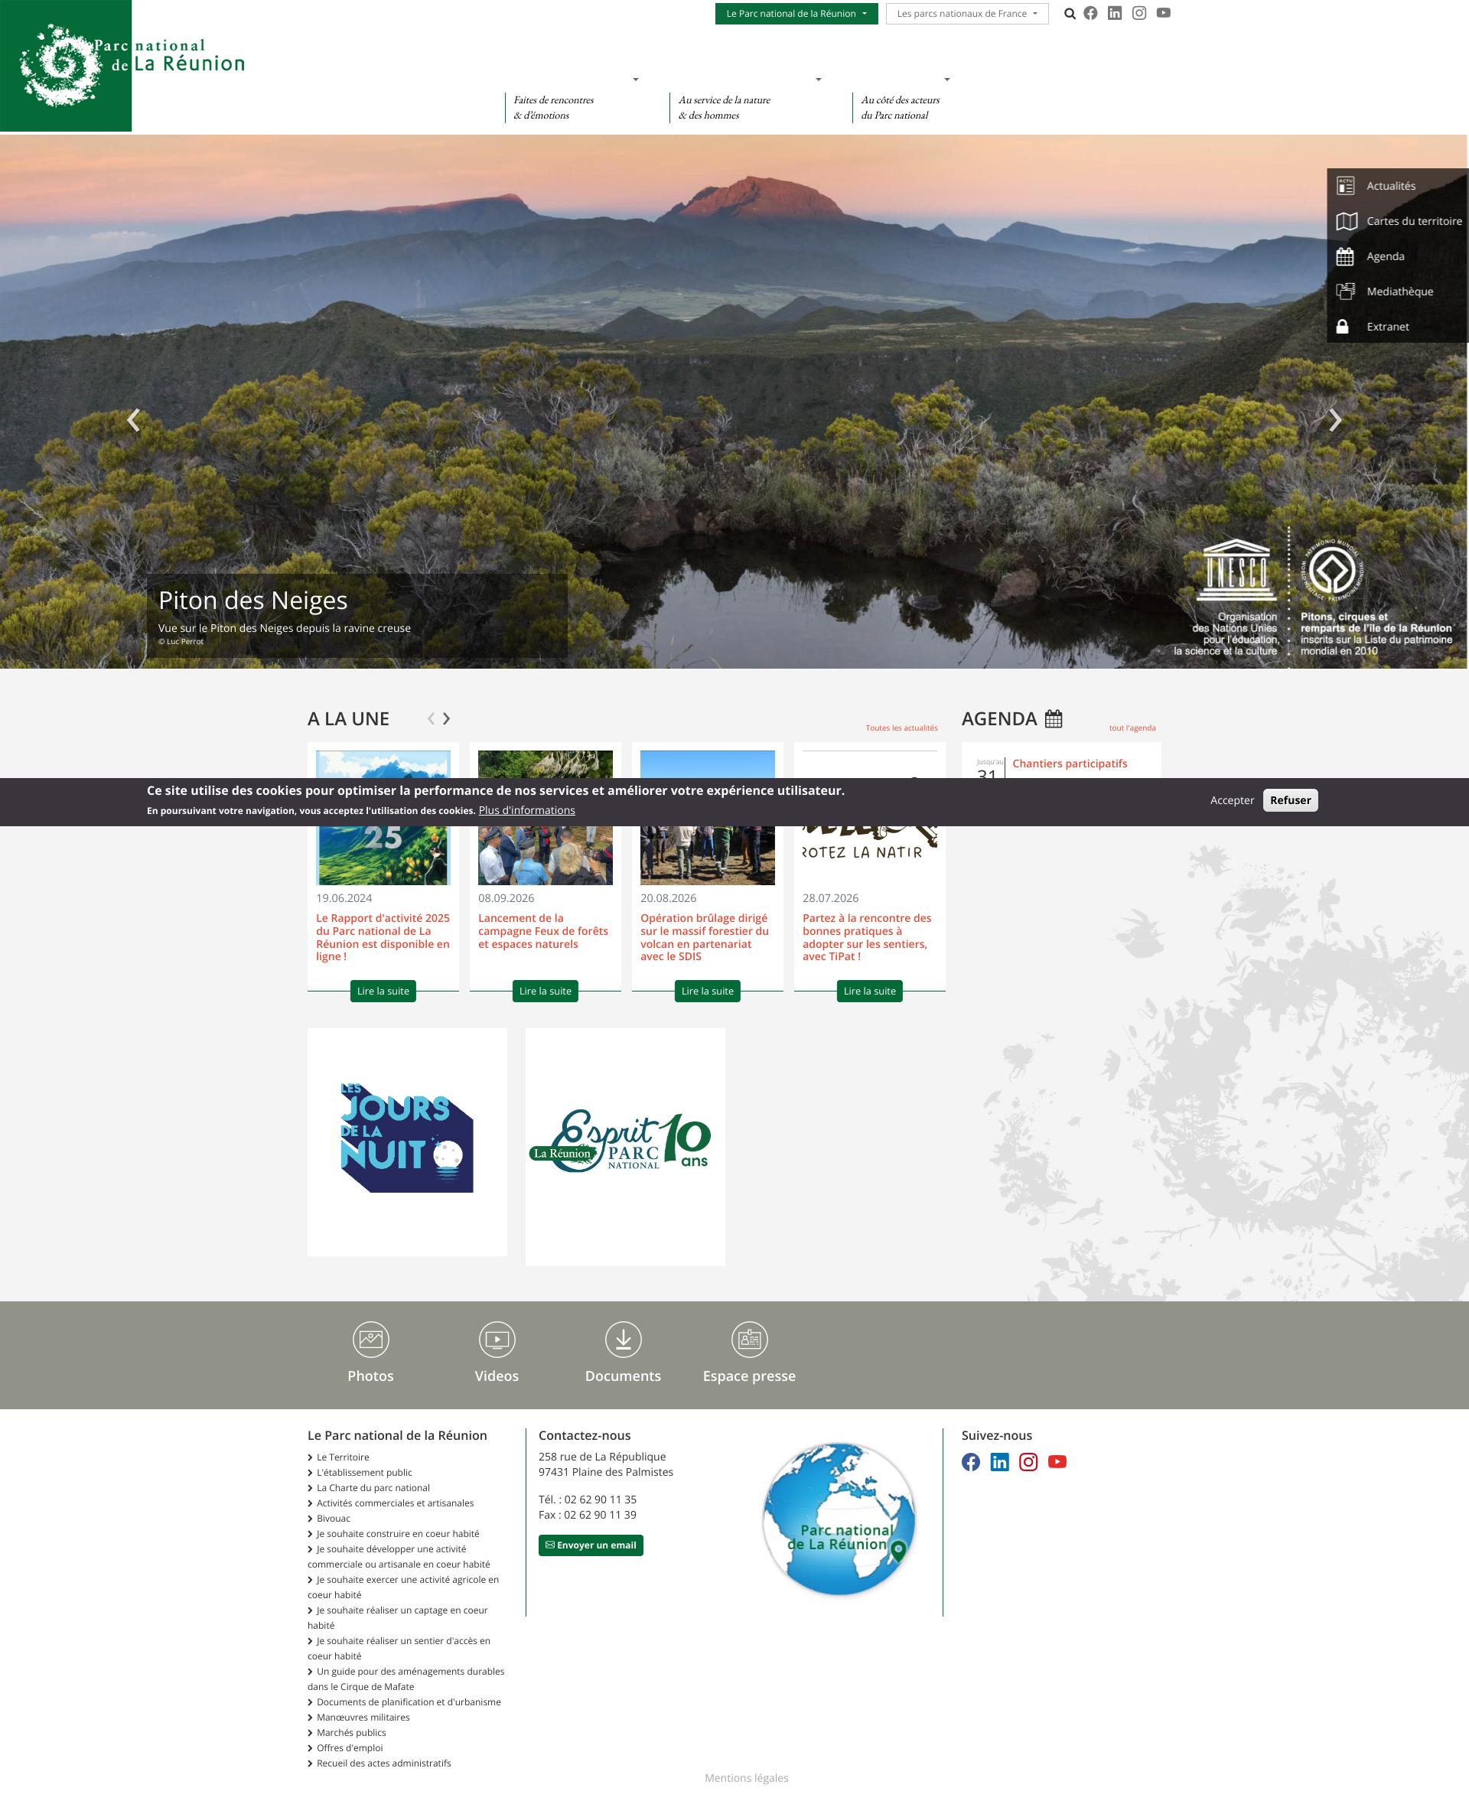Open Mentions légales footer link

[746, 1778]
